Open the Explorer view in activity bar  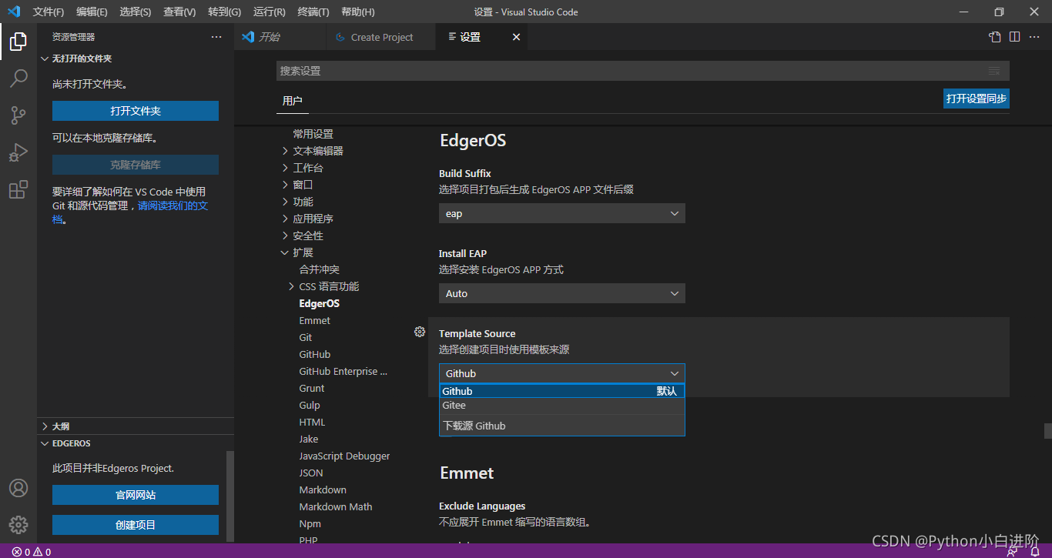pyautogui.click(x=18, y=42)
